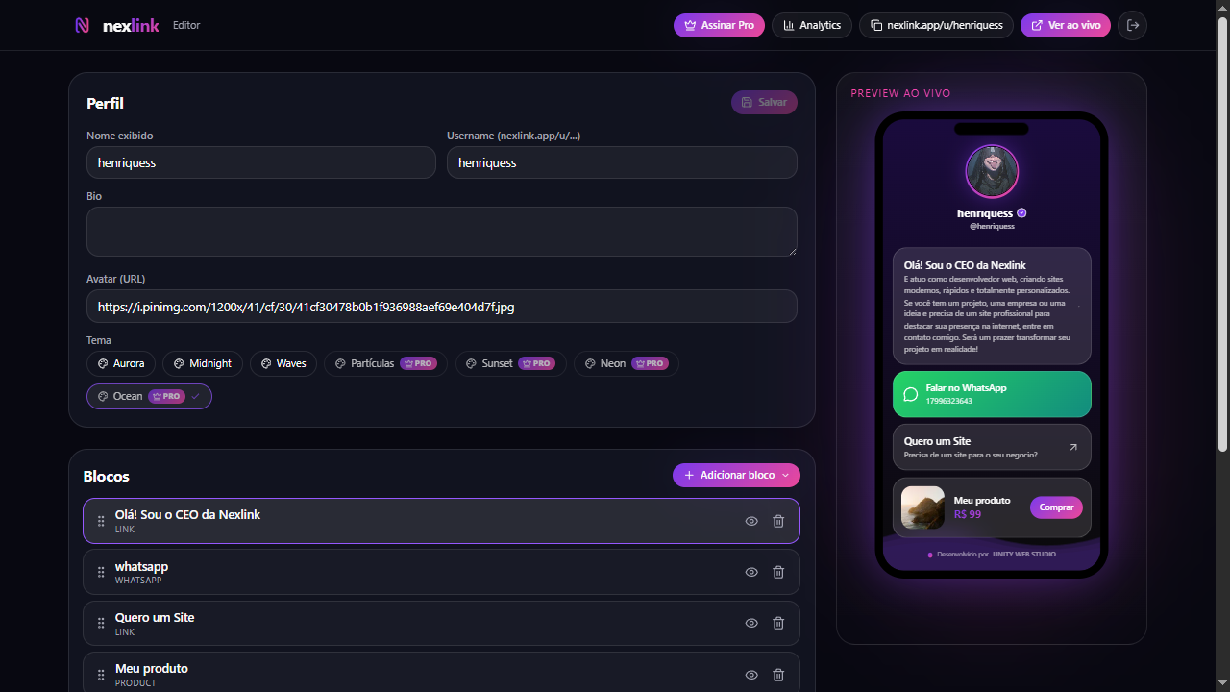Copy the nexlink.app/u/henriquess link
Screen dimensions: 1230x692
tap(936, 25)
